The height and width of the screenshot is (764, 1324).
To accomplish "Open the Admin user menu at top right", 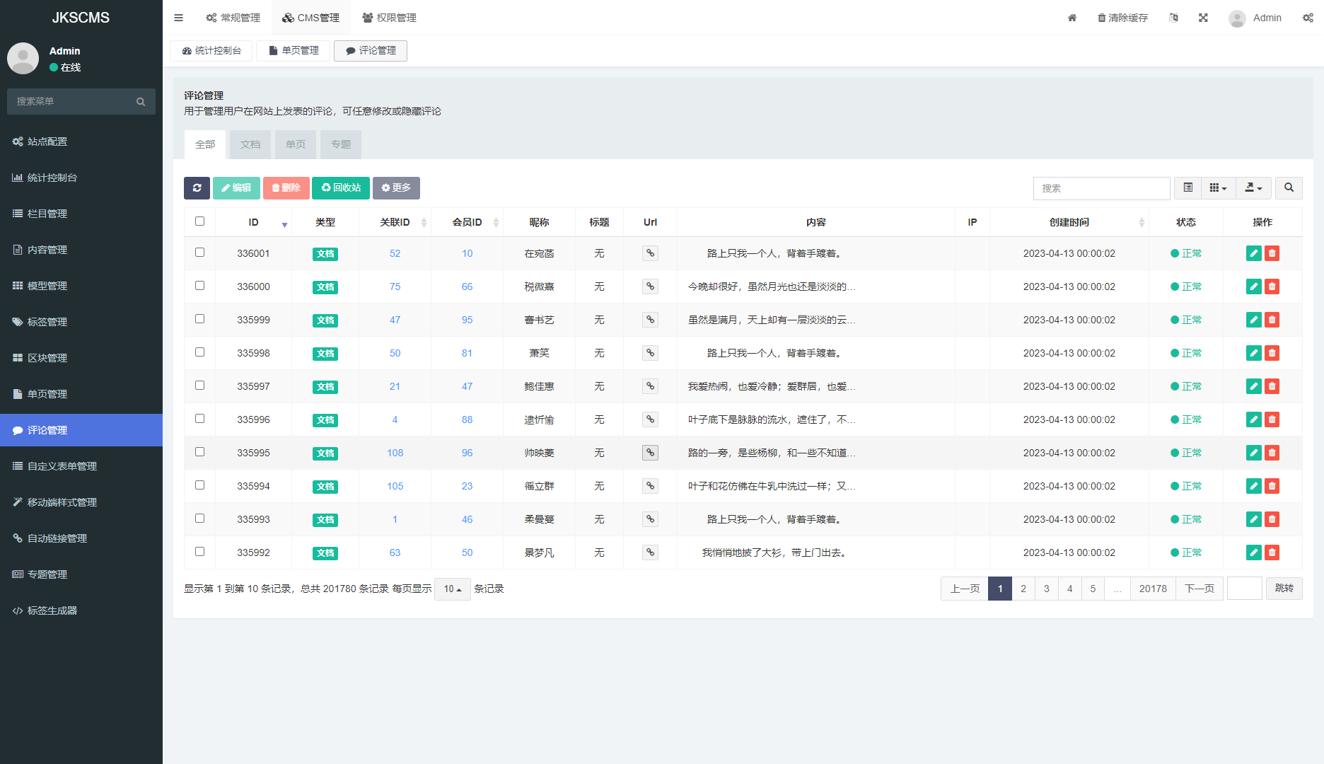I will [1255, 18].
